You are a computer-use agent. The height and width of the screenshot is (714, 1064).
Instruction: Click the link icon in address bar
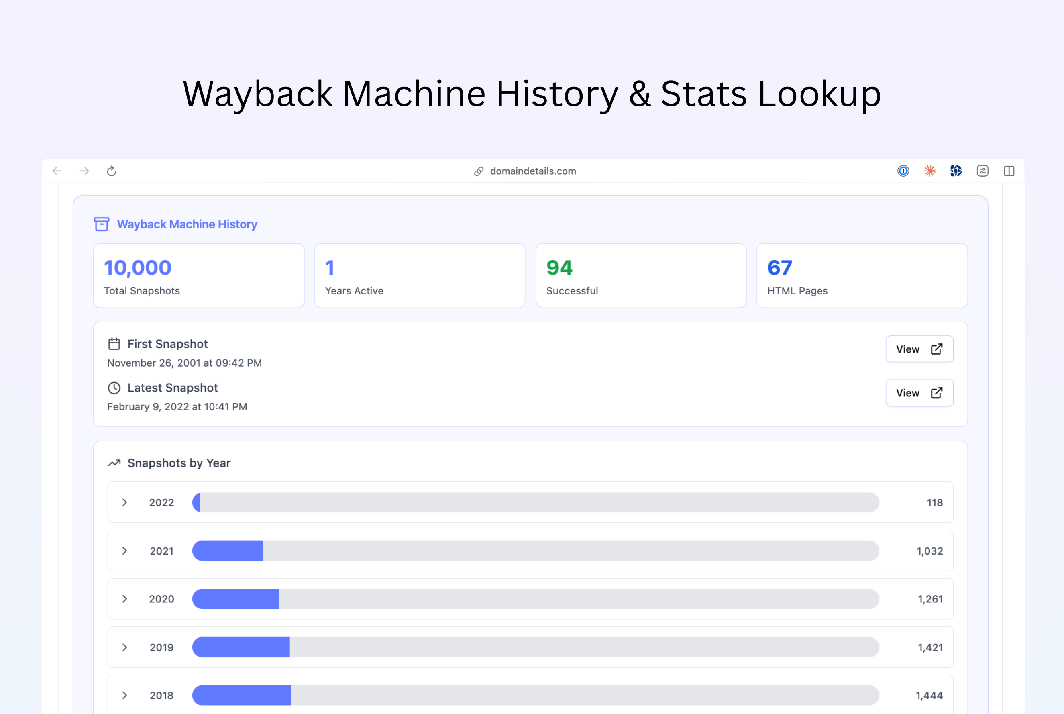479,171
